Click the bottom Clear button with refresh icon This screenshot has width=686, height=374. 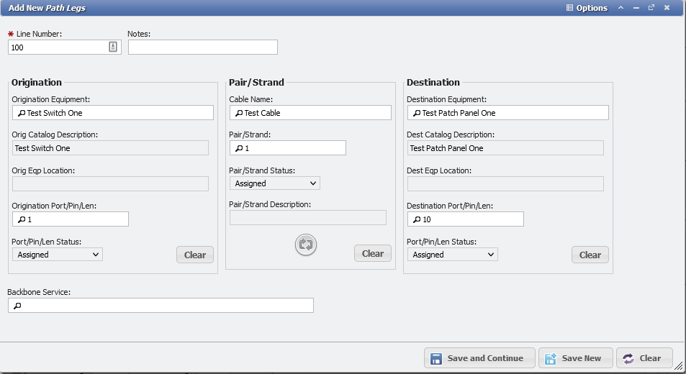coord(644,358)
